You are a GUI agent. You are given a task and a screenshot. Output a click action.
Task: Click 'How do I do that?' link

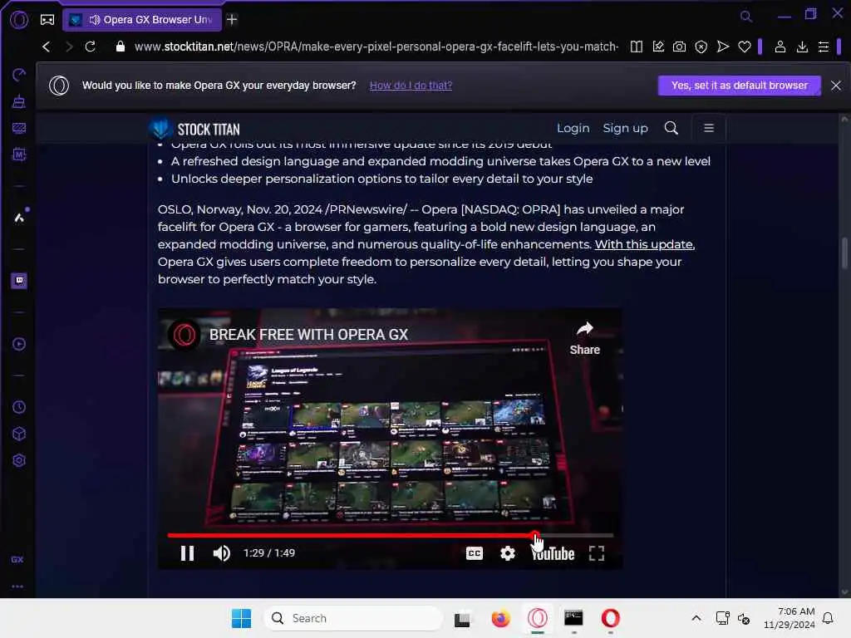[x=411, y=86]
